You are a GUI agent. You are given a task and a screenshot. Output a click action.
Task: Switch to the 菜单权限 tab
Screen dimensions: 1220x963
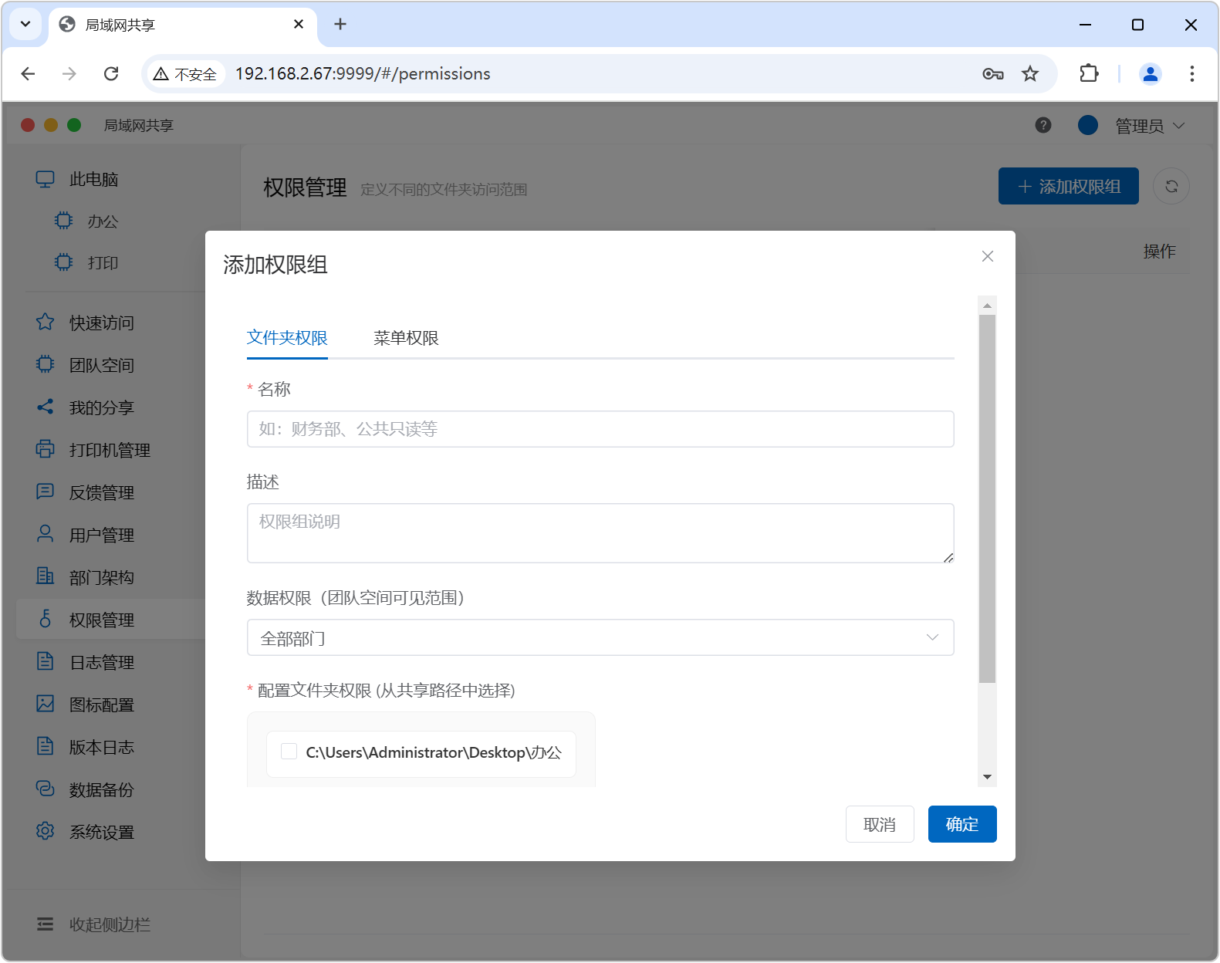[406, 338]
